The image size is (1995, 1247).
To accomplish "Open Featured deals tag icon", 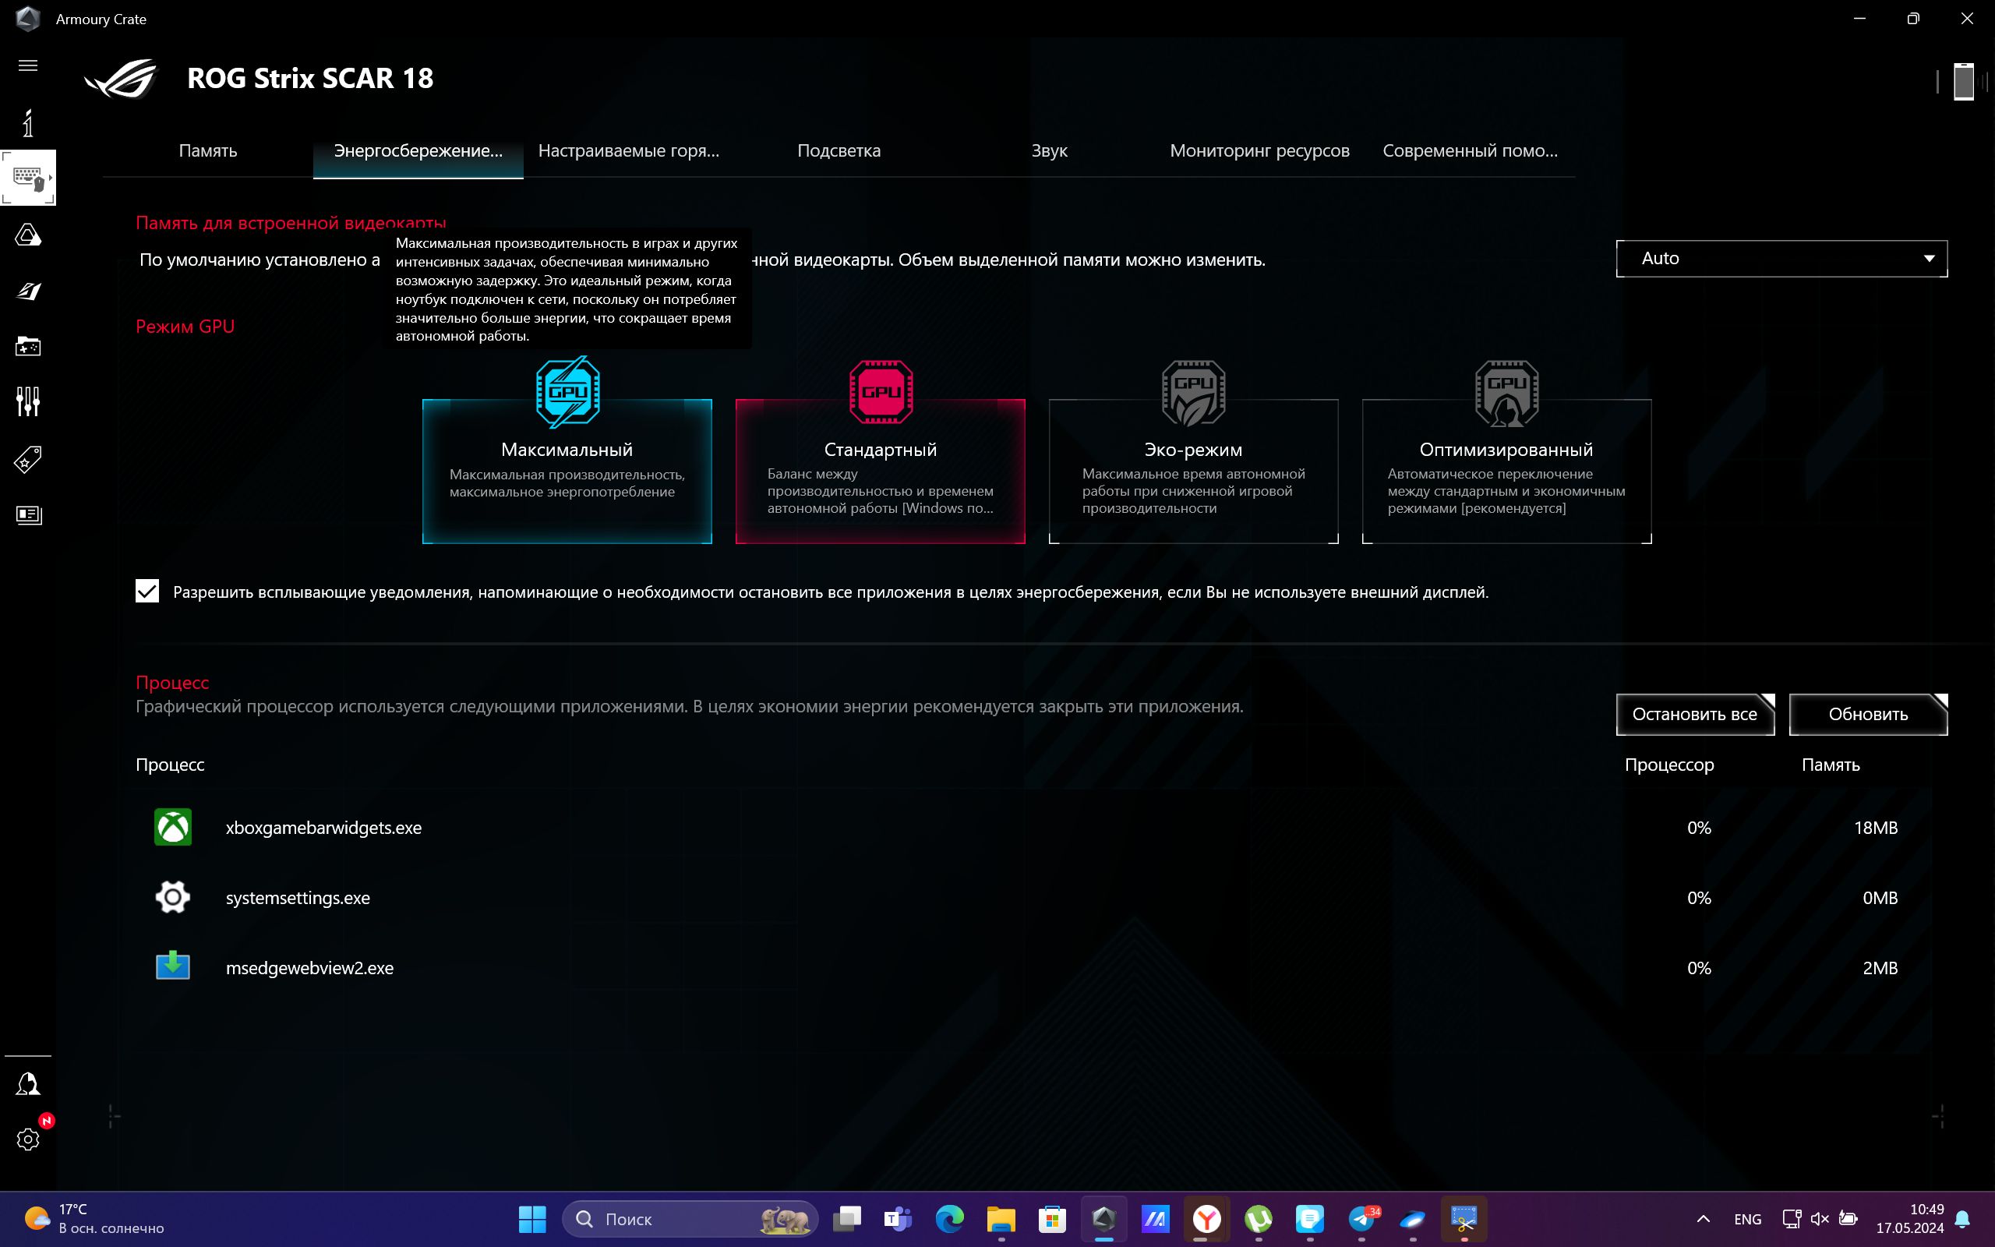I will (28, 459).
